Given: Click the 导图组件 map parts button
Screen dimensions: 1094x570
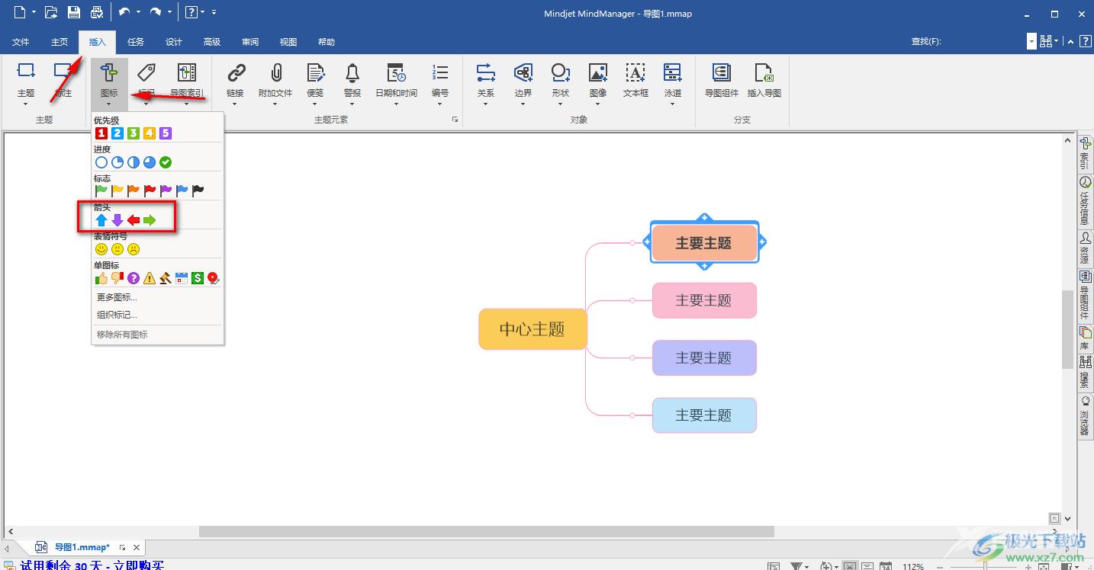Looking at the screenshot, I should pos(722,80).
